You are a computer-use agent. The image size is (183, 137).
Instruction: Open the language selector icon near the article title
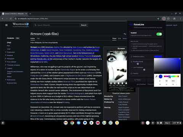125,34
